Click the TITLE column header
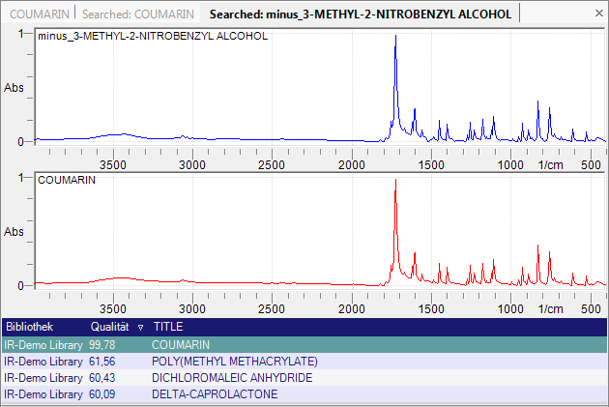Screen dimensions: 609x407 pyautogui.click(x=168, y=327)
